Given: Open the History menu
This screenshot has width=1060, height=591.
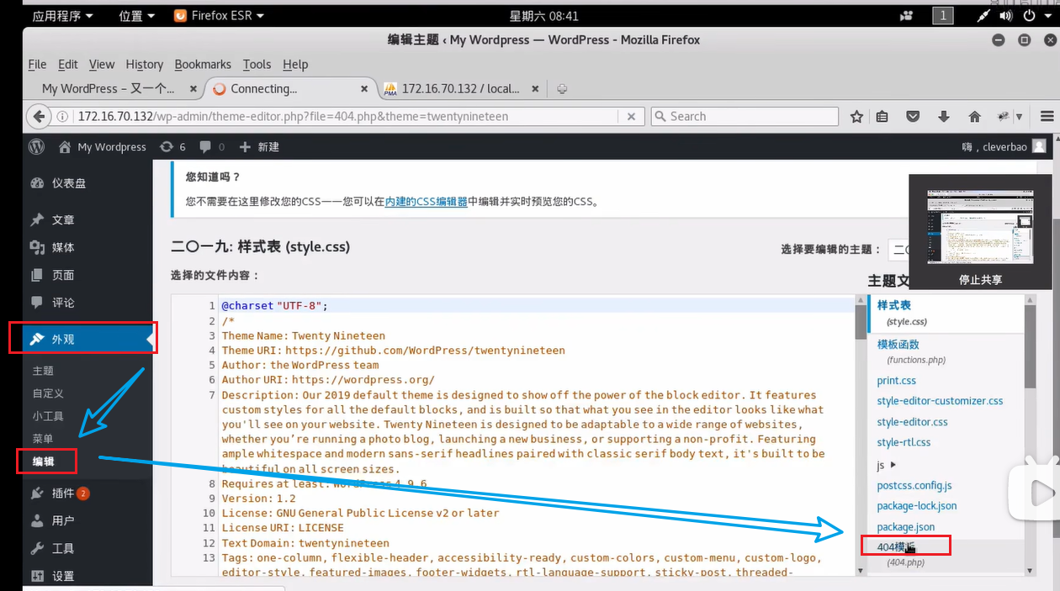Looking at the screenshot, I should point(144,64).
